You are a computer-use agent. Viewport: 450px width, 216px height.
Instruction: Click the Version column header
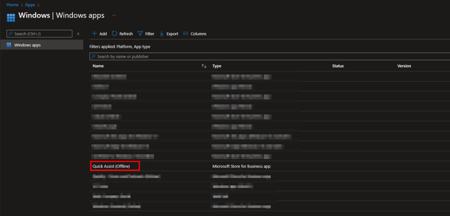point(404,66)
